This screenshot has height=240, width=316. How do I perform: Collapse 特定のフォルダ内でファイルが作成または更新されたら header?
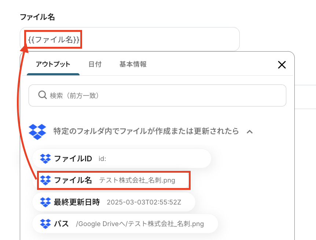pos(146,131)
